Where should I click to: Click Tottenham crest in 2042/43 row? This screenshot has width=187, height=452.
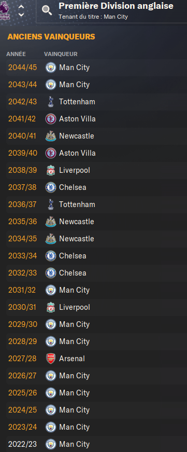click(x=51, y=102)
